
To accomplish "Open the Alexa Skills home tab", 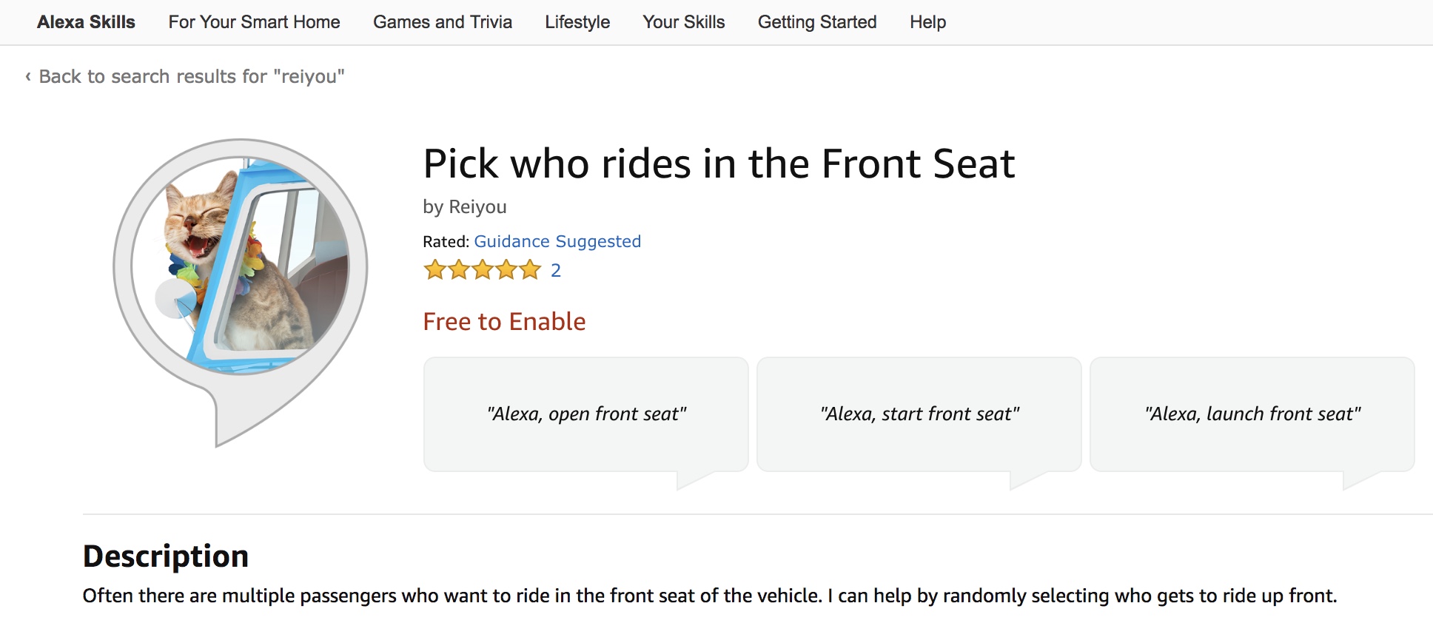I will click(86, 22).
